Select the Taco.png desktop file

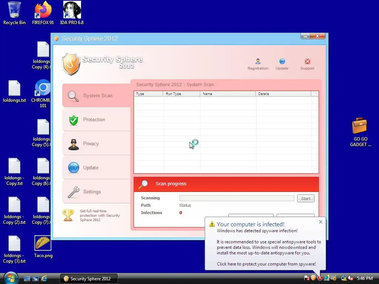pos(43,247)
